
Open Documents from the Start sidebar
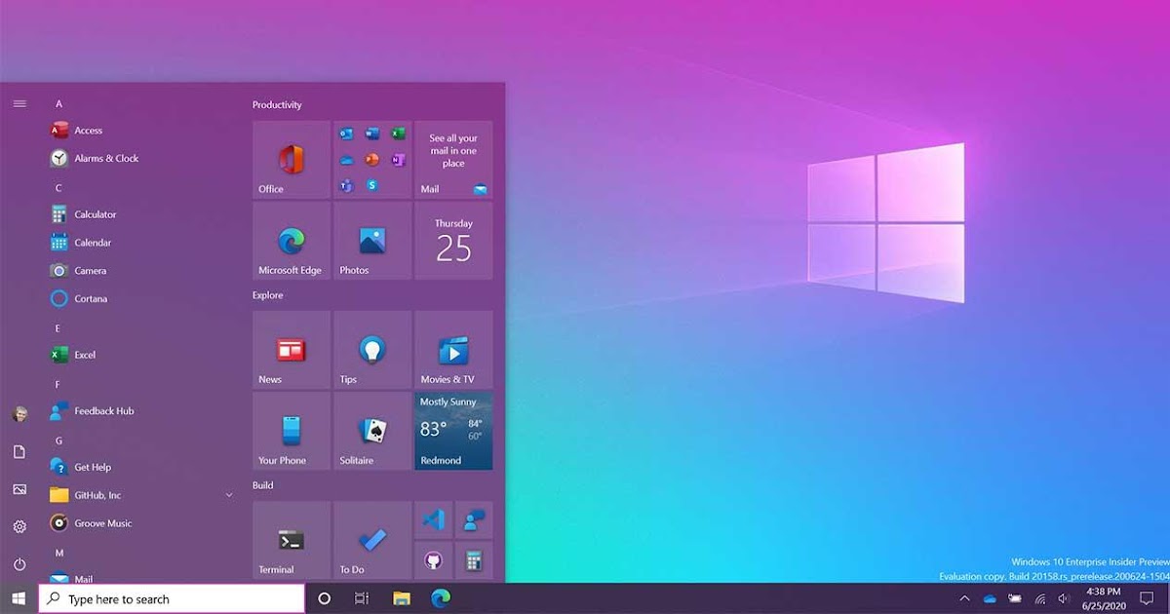(19, 451)
